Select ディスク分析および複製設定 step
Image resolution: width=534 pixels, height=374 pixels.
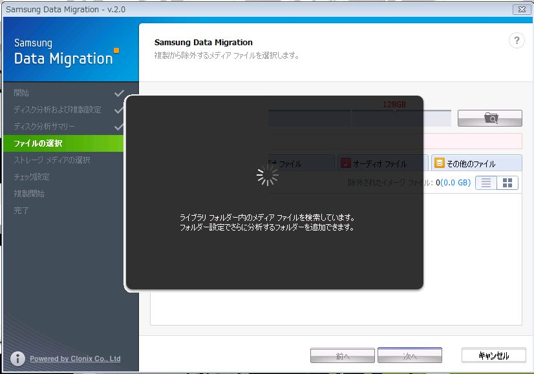point(58,110)
